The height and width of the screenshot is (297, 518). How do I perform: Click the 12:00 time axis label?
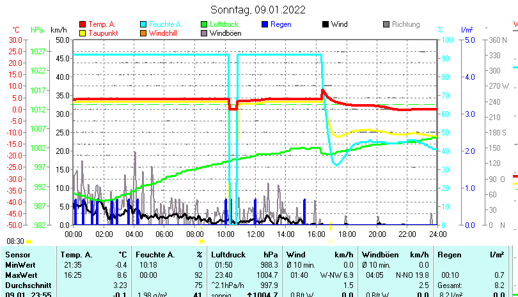[x=255, y=234]
